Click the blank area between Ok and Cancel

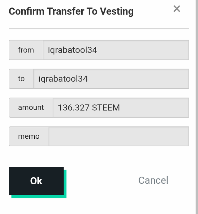(102, 181)
